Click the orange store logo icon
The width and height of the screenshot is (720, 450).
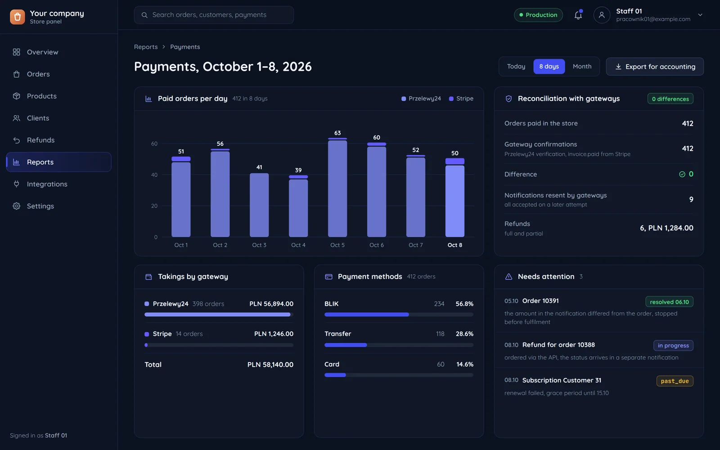17,17
